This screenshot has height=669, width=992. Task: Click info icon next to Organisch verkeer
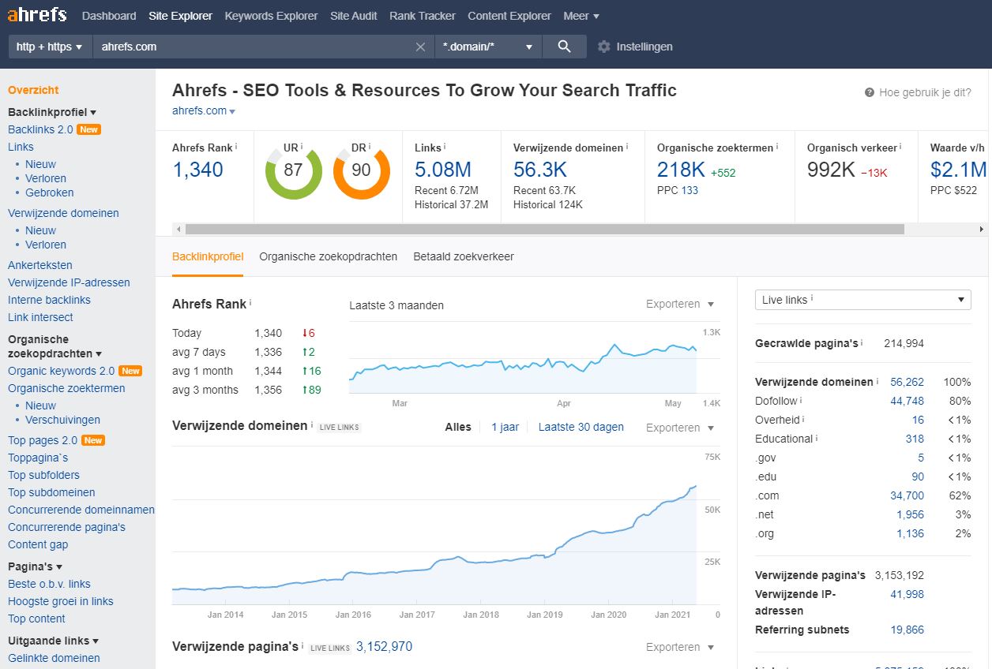pos(900,147)
